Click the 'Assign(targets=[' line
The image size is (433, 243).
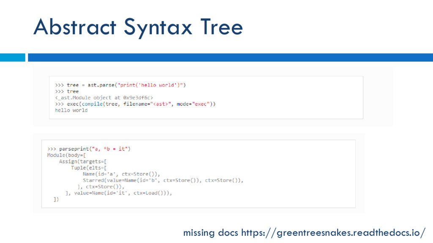(83, 162)
